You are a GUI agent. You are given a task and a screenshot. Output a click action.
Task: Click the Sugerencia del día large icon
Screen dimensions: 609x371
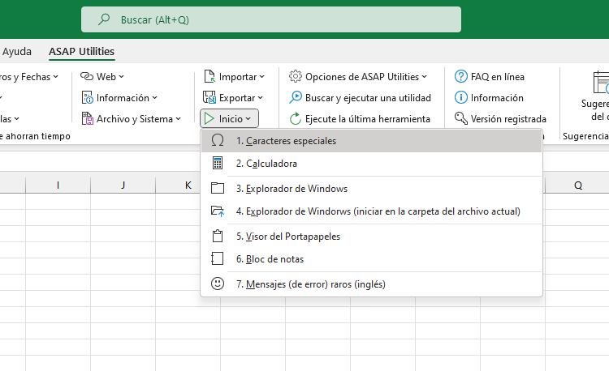(601, 82)
